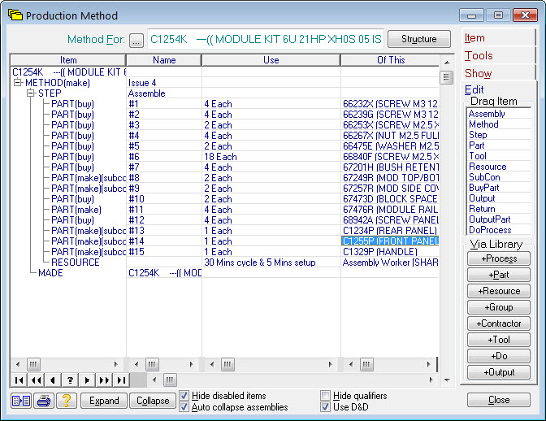Click the +Tool library button
The image size is (546, 421).
pyautogui.click(x=499, y=340)
